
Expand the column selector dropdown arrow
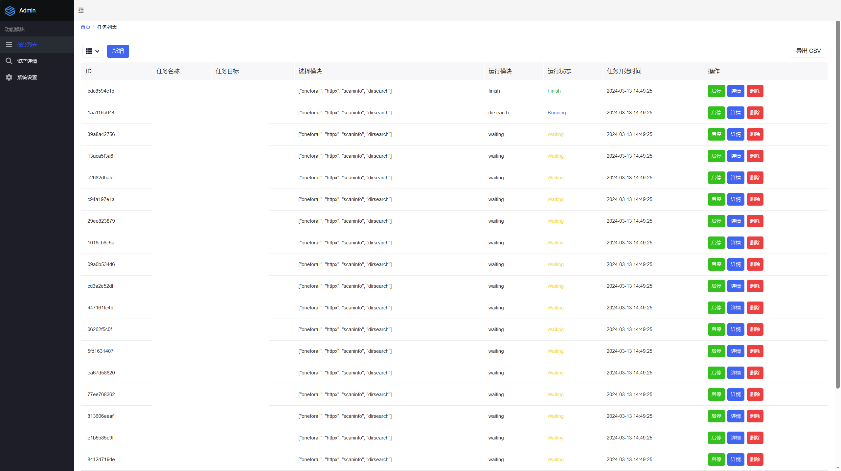[x=97, y=51]
